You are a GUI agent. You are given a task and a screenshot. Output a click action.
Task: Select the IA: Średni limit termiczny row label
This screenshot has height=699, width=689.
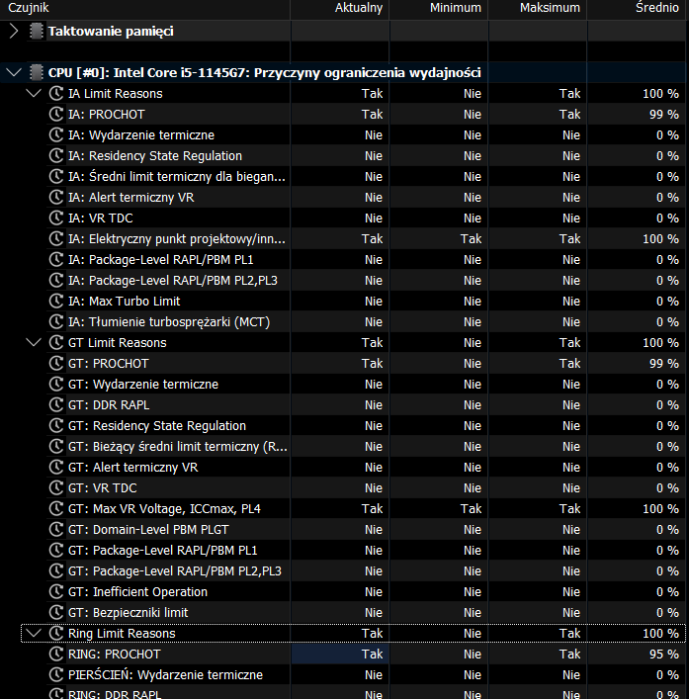point(177,177)
